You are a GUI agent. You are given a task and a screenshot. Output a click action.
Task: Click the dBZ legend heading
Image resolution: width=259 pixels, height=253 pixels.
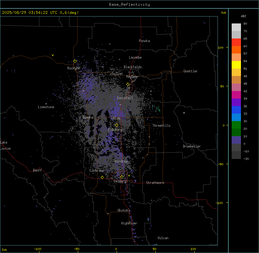point(243,16)
